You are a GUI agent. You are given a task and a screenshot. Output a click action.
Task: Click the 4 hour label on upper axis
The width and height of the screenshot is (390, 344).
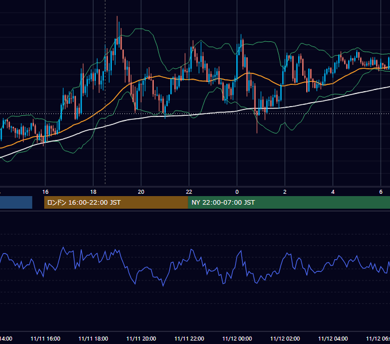pyautogui.click(x=333, y=192)
